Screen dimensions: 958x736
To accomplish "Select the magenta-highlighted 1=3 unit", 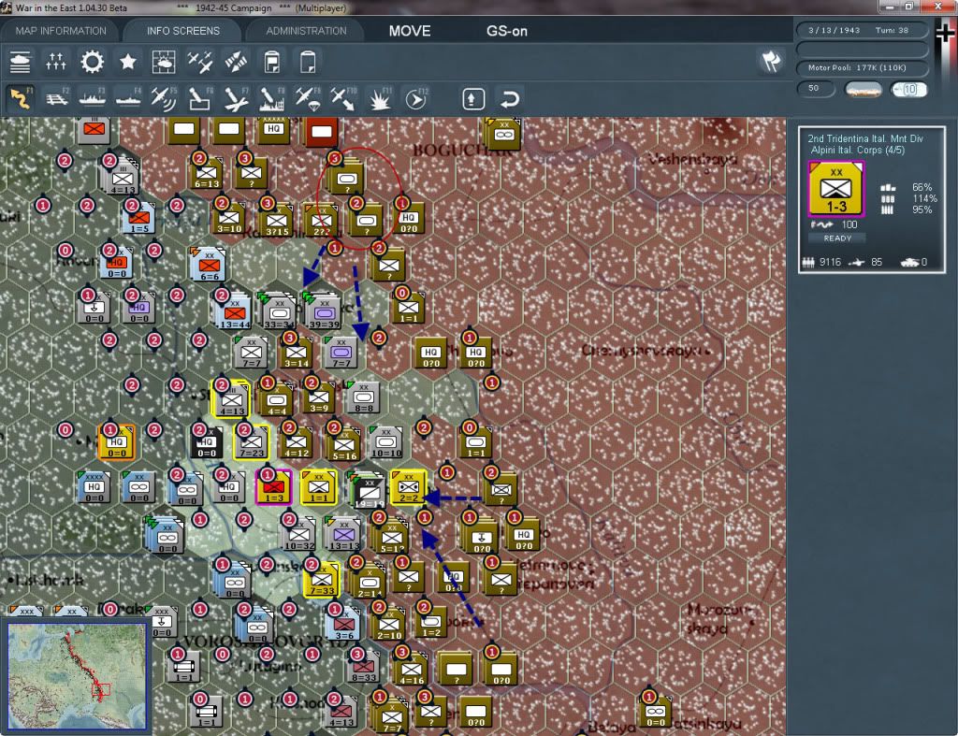I will point(274,487).
